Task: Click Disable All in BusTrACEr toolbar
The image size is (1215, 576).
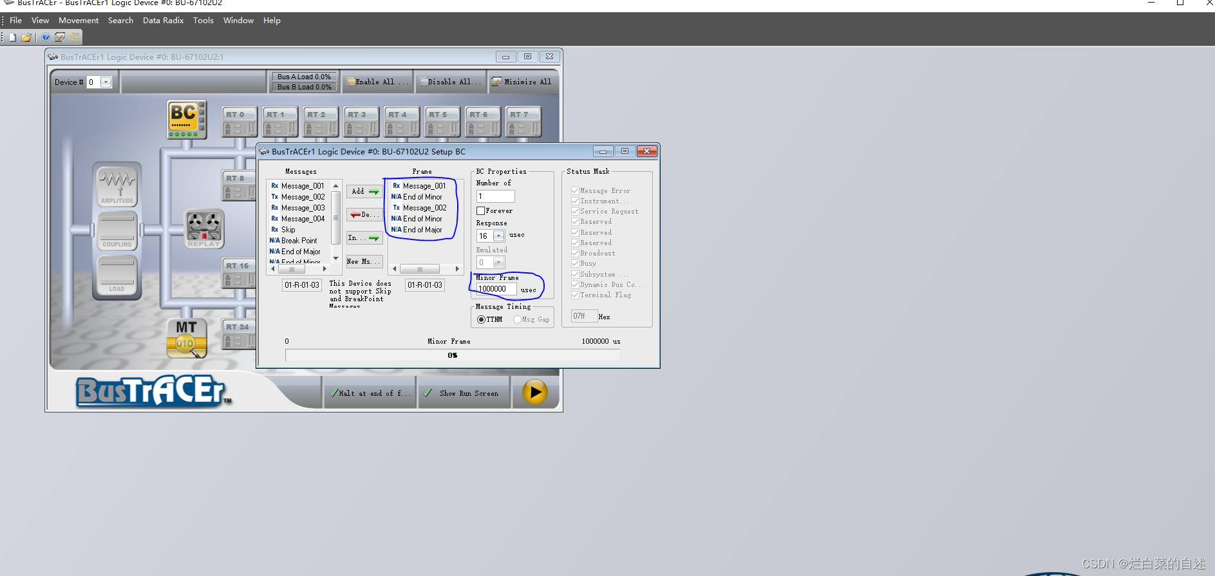Action: tap(451, 82)
